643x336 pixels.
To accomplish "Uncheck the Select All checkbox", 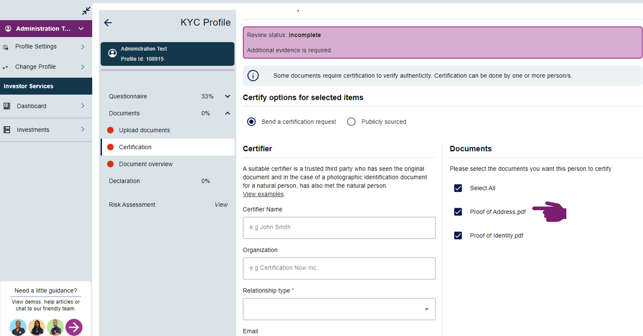I will click(458, 188).
